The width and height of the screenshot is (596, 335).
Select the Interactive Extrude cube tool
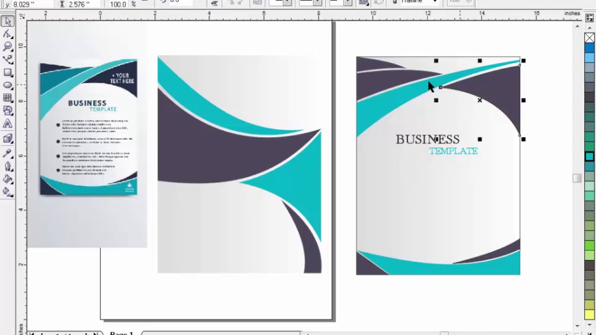[7, 139]
